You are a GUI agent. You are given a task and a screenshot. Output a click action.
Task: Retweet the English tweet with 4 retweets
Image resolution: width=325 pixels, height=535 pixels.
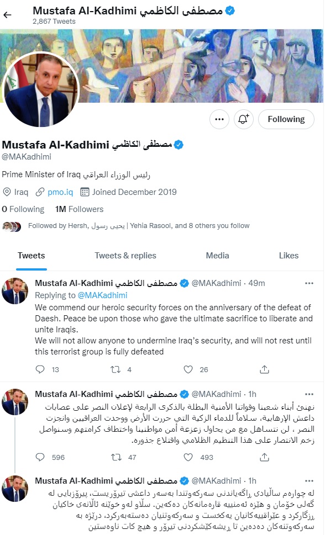116,369
